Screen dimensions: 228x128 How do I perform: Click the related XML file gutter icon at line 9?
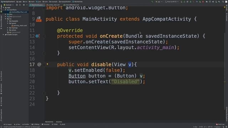click(39, 19)
